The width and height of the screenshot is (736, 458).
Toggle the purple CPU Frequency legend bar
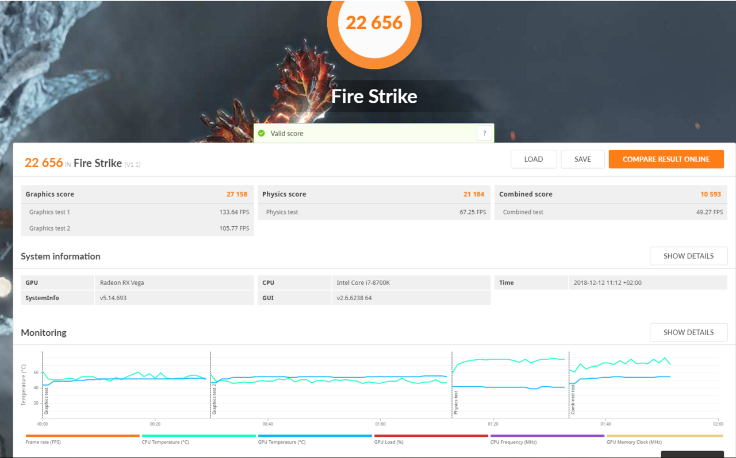[x=547, y=436]
